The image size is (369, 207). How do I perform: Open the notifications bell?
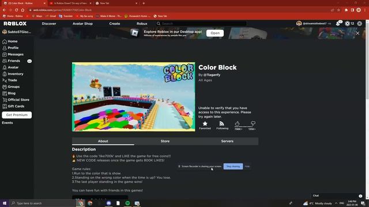(x=338, y=24)
